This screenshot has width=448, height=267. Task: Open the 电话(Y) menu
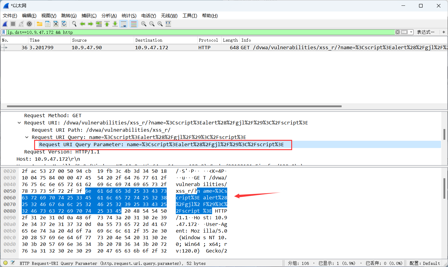(149, 16)
